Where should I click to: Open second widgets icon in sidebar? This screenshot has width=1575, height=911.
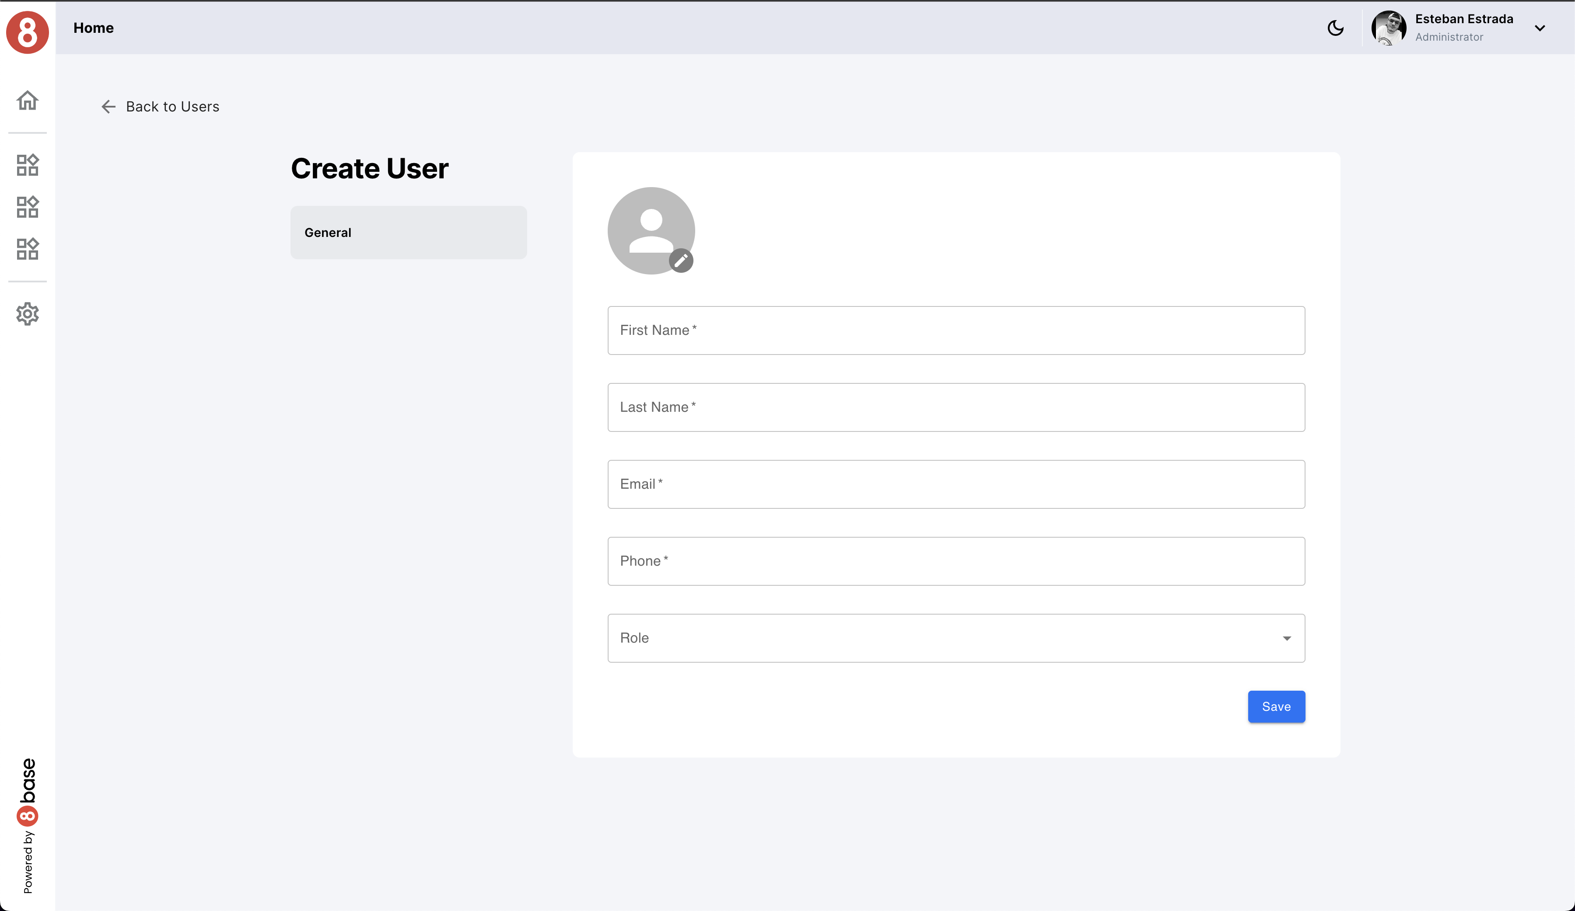click(28, 207)
